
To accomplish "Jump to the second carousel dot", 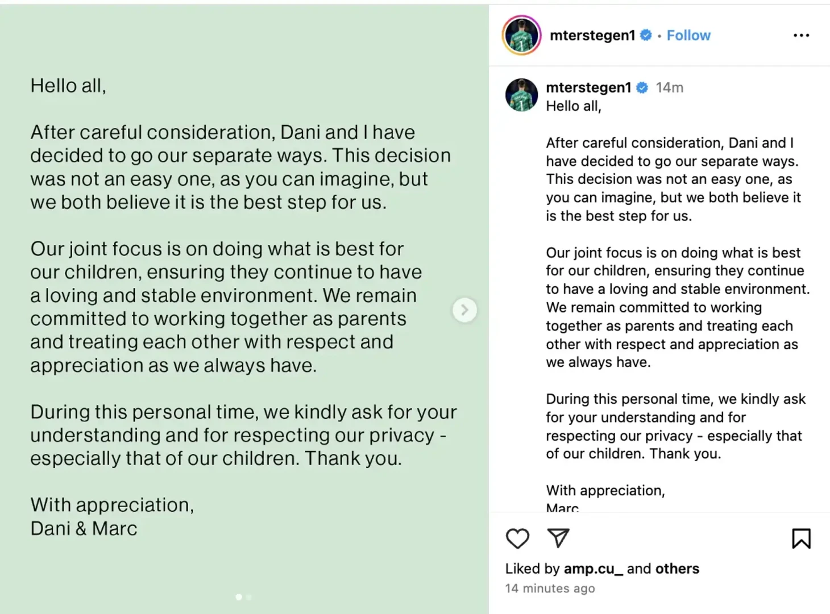I will tap(248, 597).
